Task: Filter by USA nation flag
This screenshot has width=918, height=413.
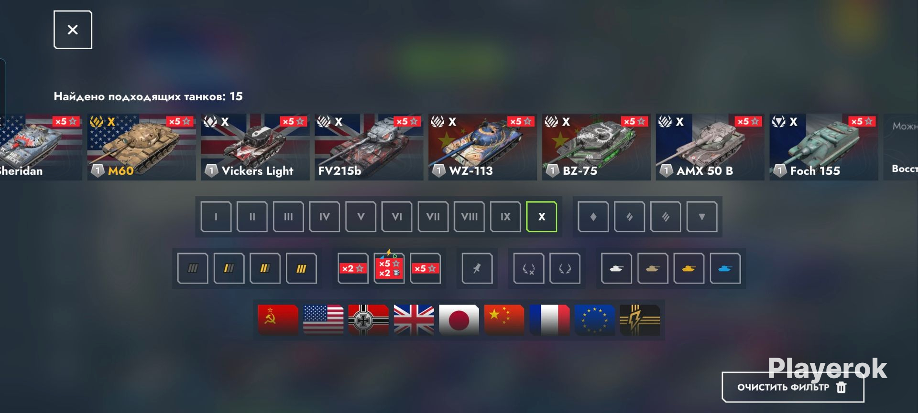Action: point(323,320)
